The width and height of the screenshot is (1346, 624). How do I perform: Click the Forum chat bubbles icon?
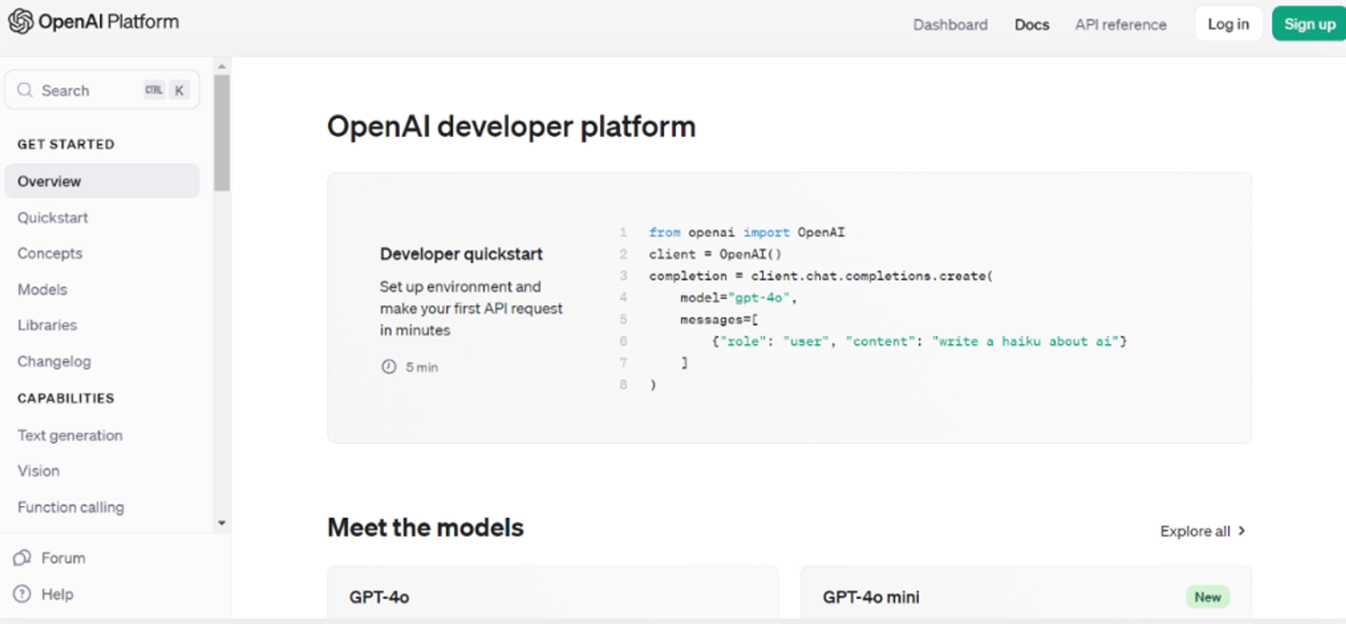22,558
